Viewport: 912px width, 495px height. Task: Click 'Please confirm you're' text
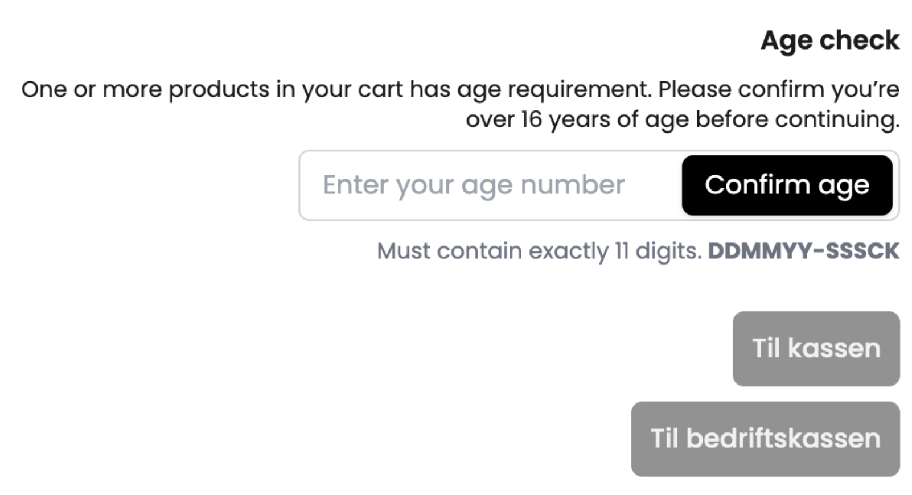[778, 90]
